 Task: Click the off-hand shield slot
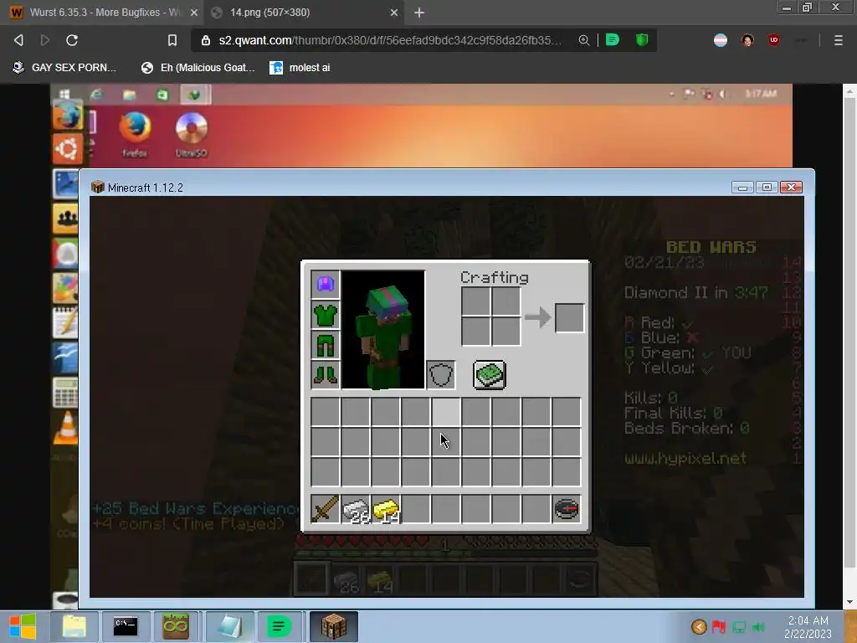click(440, 375)
